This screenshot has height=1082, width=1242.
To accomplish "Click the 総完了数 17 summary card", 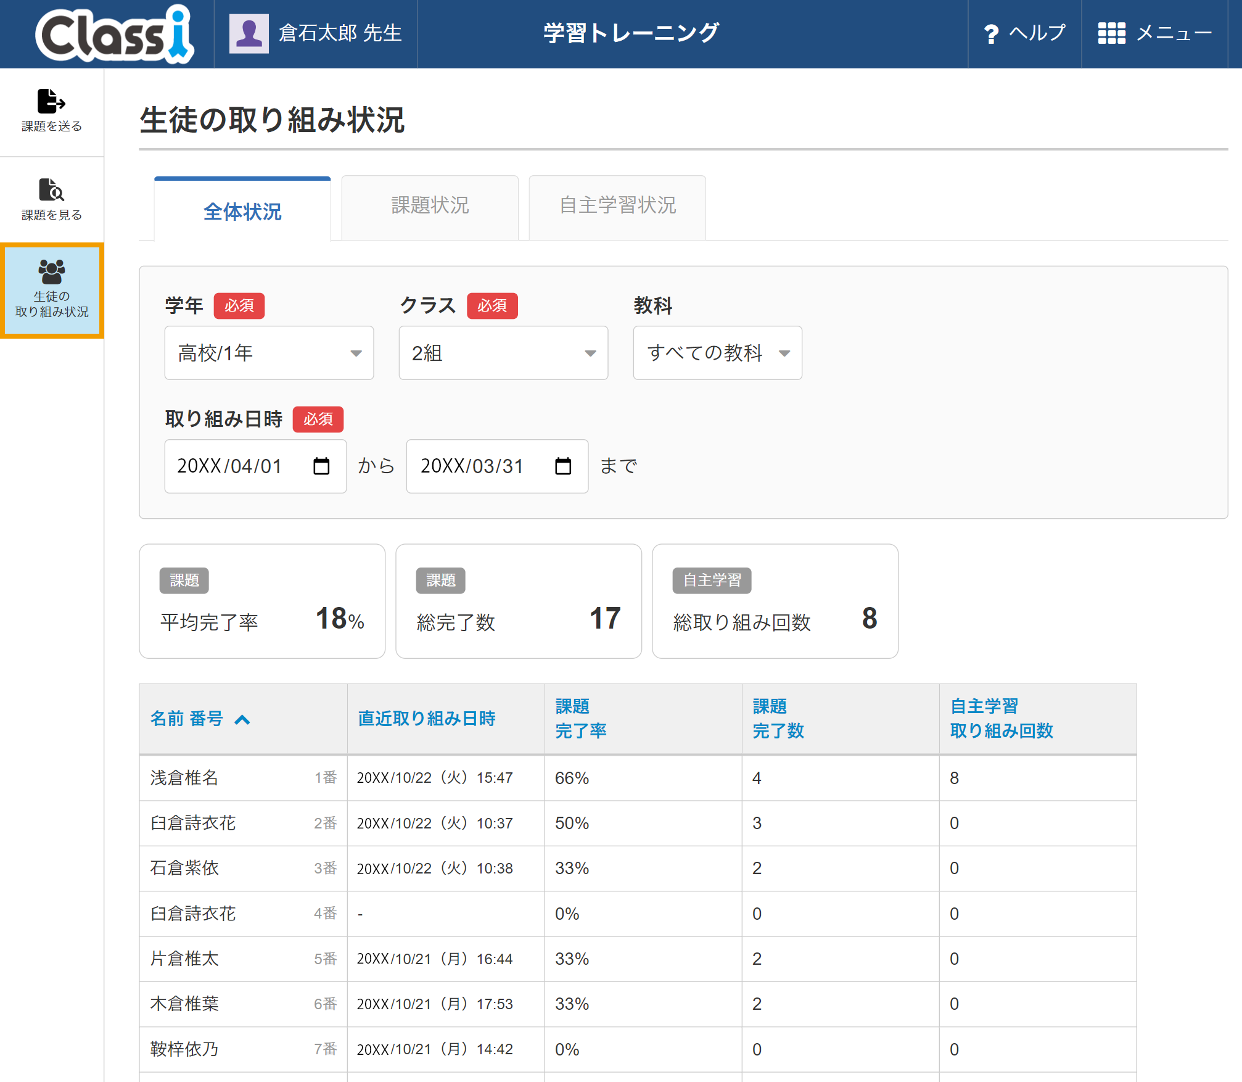I will click(519, 601).
